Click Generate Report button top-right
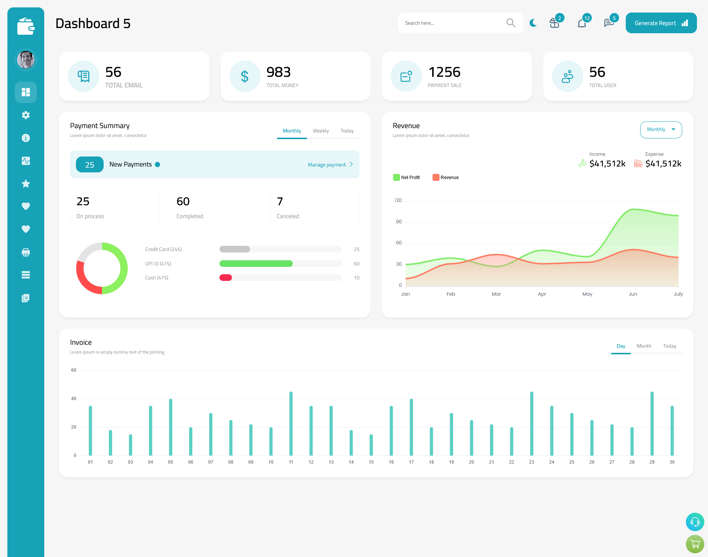 coord(660,23)
